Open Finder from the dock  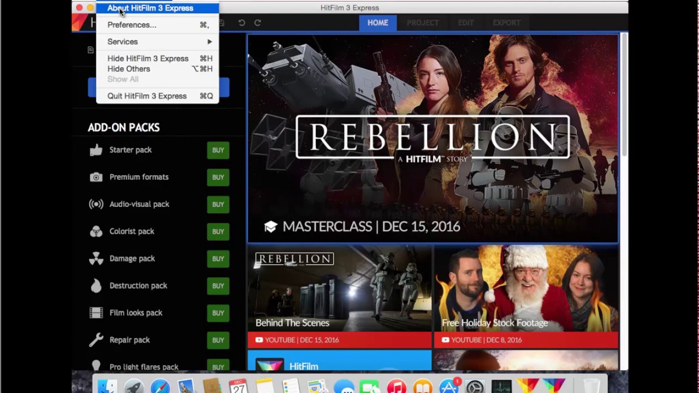pos(108,386)
